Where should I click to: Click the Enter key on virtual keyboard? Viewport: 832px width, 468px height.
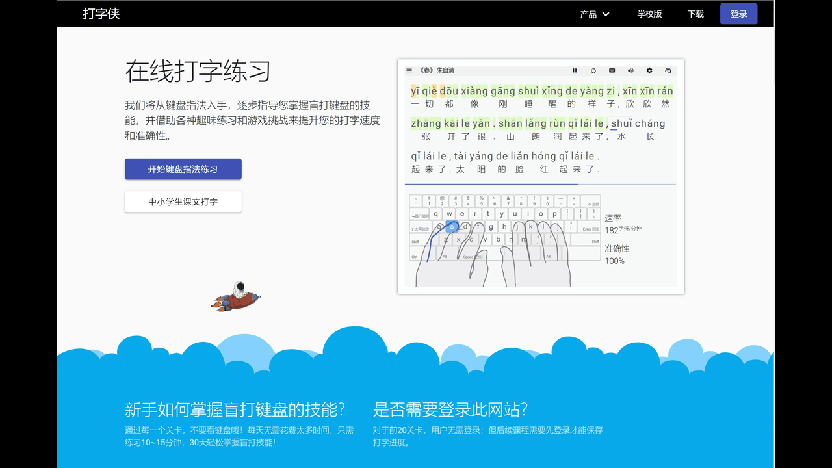pos(590,229)
